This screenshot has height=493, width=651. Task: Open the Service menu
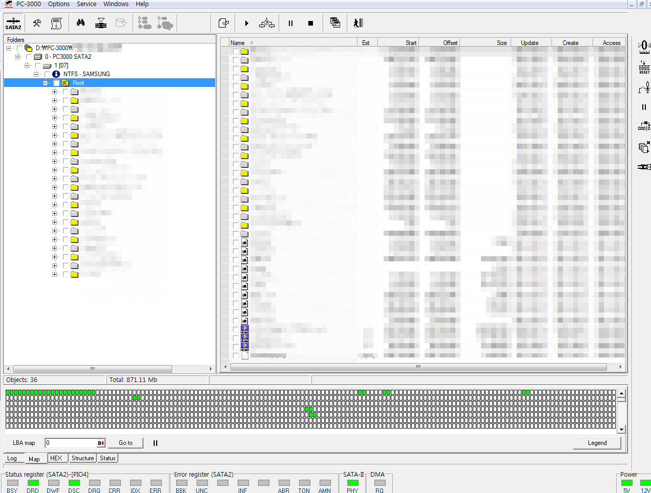pyautogui.click(x=87, y=4)
